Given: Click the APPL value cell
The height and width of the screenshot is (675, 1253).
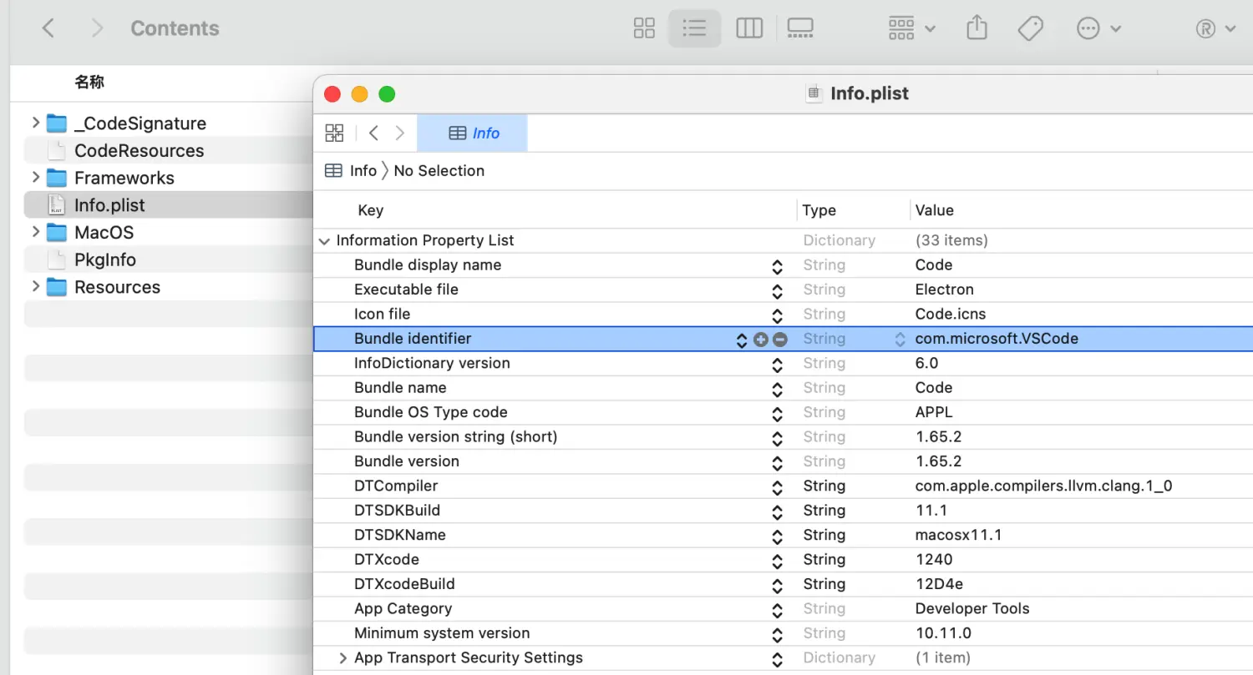Looking at the screenshot, I should pyautogui.click(x=934, y=412).
